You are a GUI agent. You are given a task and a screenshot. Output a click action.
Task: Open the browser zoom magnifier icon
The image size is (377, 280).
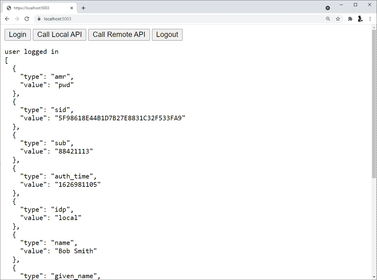(x=328, y=19)
